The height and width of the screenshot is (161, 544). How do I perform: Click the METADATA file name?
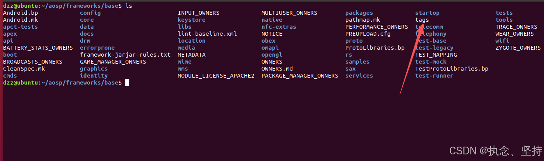point(192,55)
